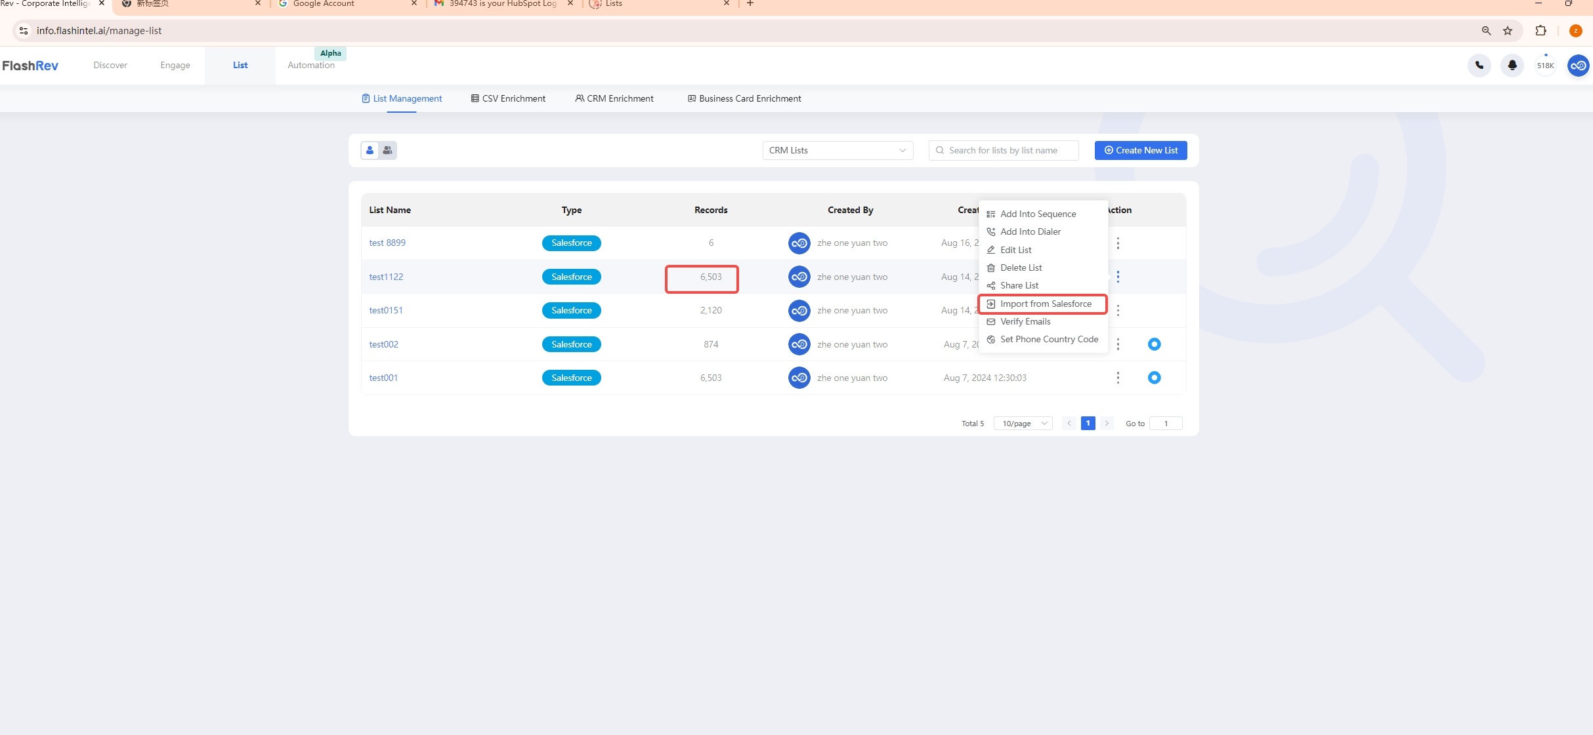Image resolution: width=1593 pixels, height=735 pixels.
Task: Switch to List Management tab
Action: click(402, 98)
